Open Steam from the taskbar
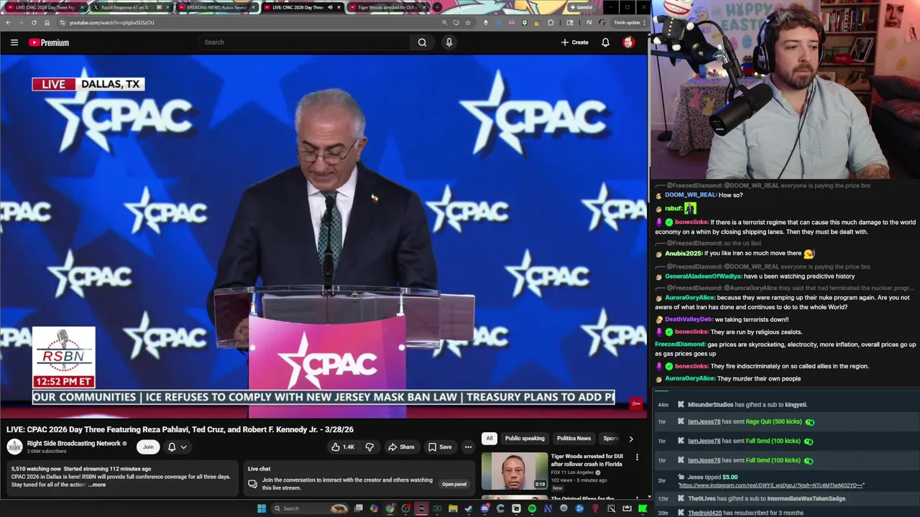The image size is (920, 517). (469, 508)
